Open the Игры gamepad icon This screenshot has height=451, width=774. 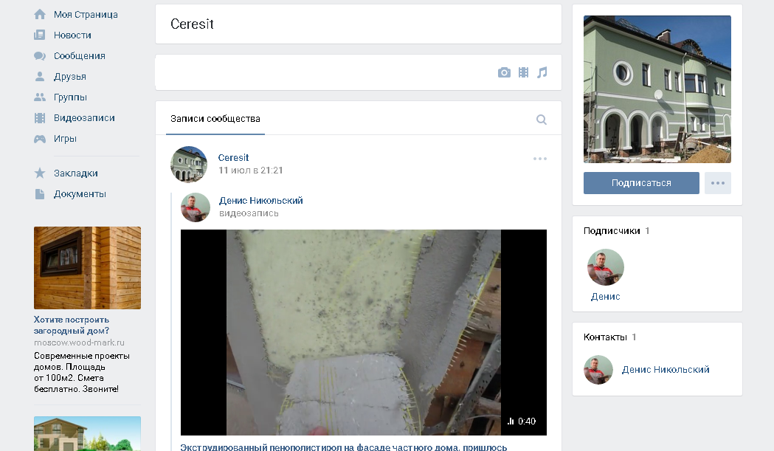40,139
